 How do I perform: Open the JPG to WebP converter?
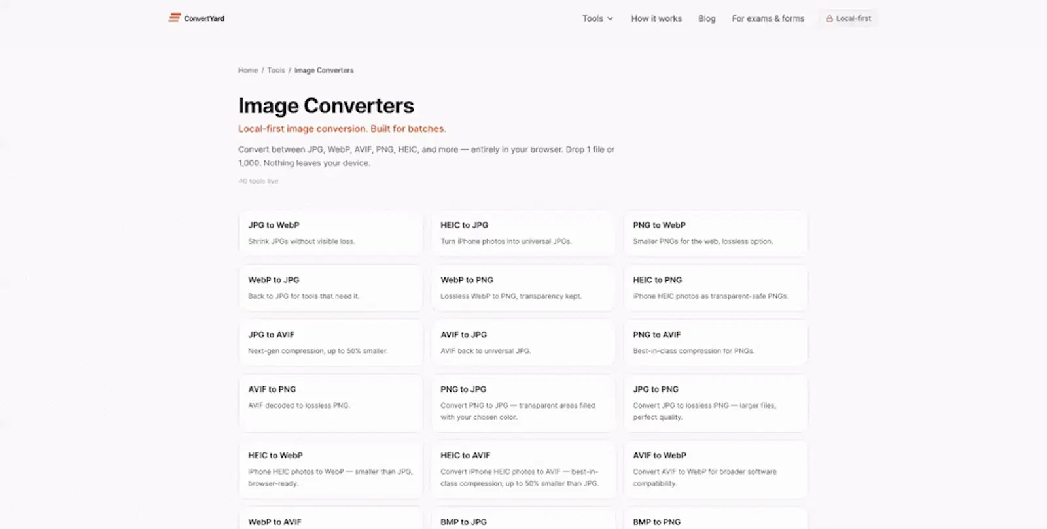(x=330, y=233)
